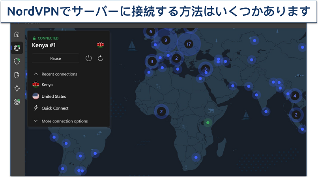The image size is (318, 177).
Task: Open the Threat Protection shield icon
Action: pyautogui.click(x=17, y=61)
